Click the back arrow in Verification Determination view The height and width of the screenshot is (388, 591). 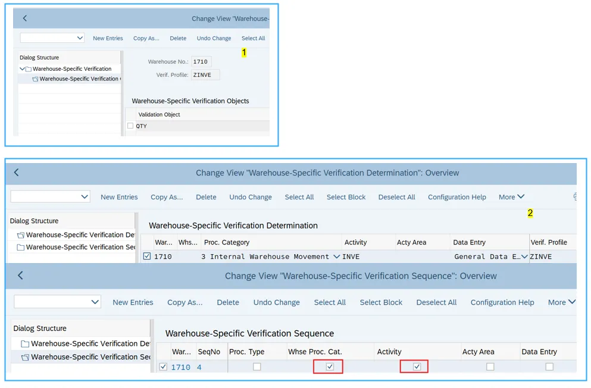pyautogui.click(x=17, y=173)
